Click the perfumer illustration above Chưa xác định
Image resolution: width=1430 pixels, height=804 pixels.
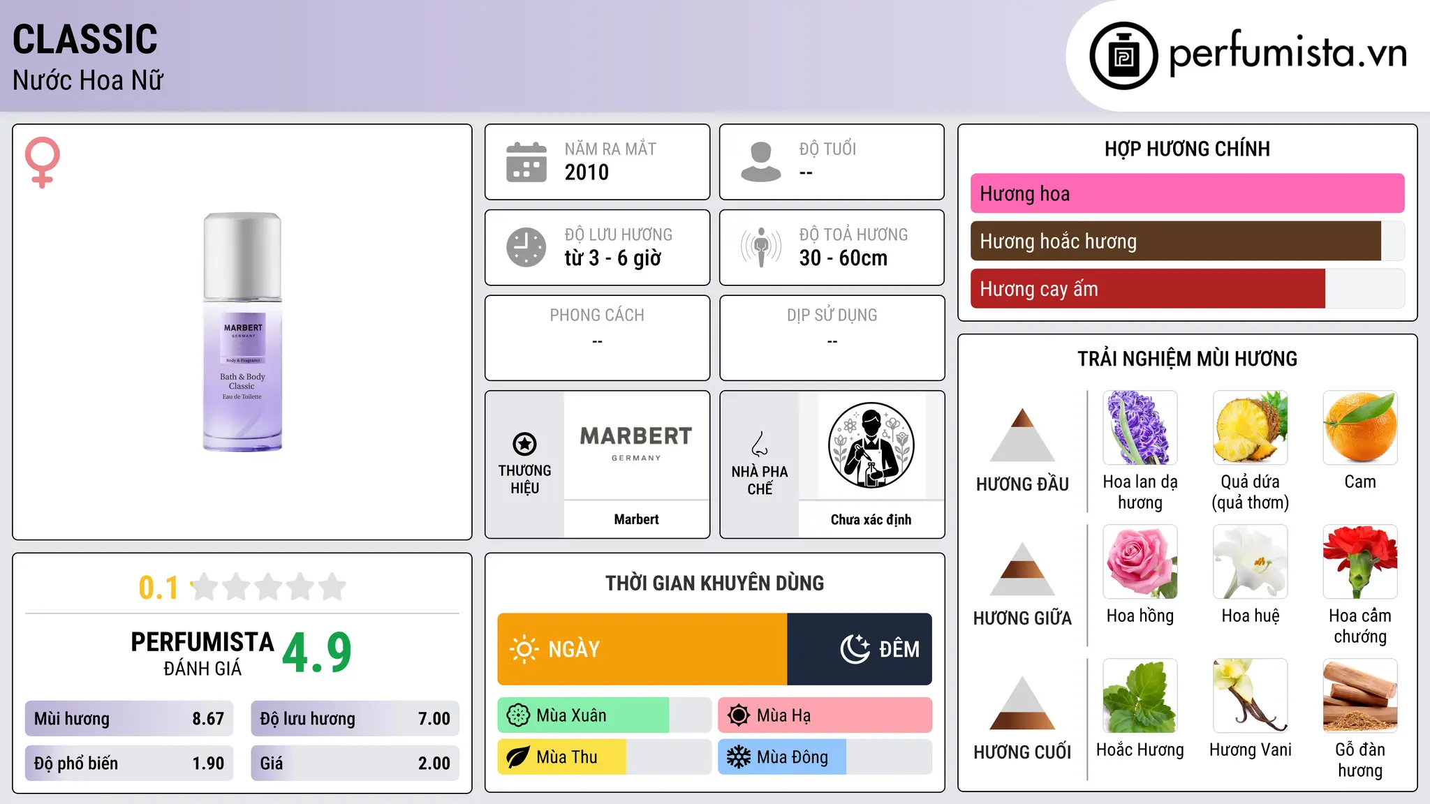(x=871, y=445)
